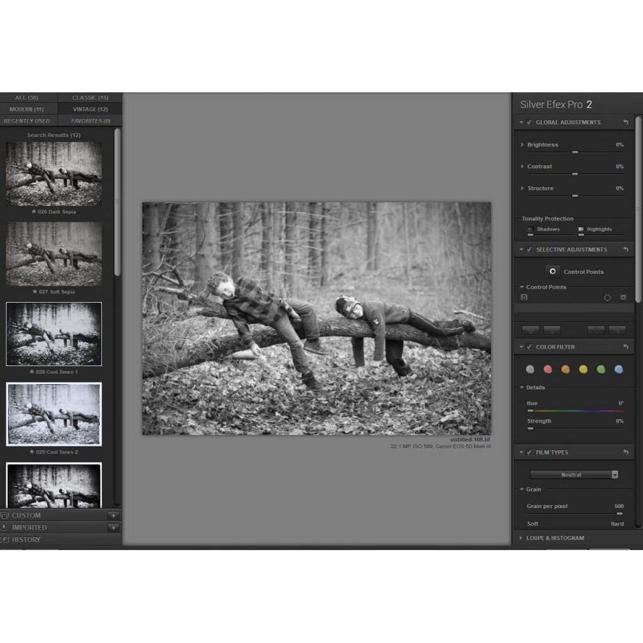Select the 029 Cool Tones 2 preset thumbnail

point(53,413)
